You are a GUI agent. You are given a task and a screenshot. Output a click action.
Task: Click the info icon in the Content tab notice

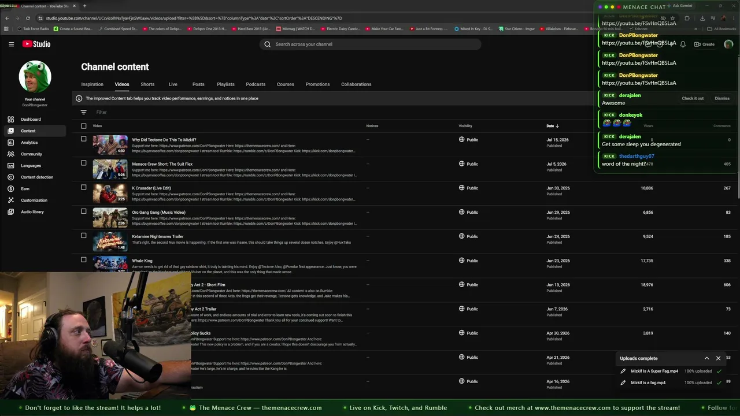click(79, 98)
